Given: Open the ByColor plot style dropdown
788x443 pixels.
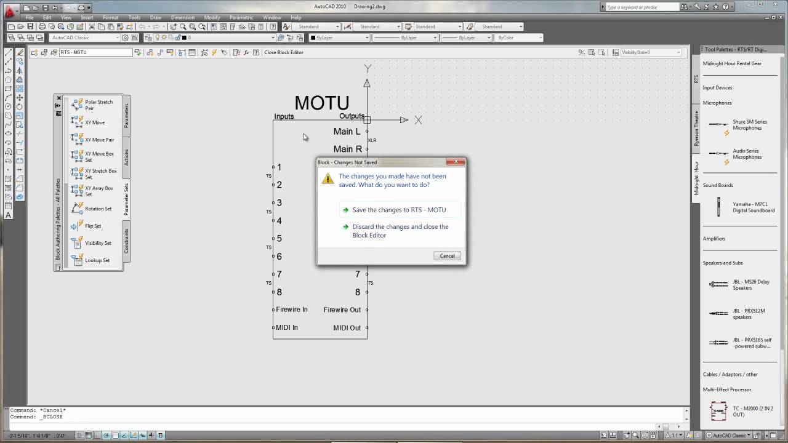Looking at the screenshot, I should click(520, 38).
